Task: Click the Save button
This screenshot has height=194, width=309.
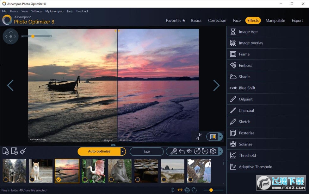Action: pyautogui.click(x=146, y=152)
